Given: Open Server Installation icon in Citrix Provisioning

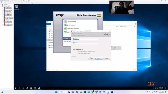Looking at the screenshot, I should (x=65, y=25).
